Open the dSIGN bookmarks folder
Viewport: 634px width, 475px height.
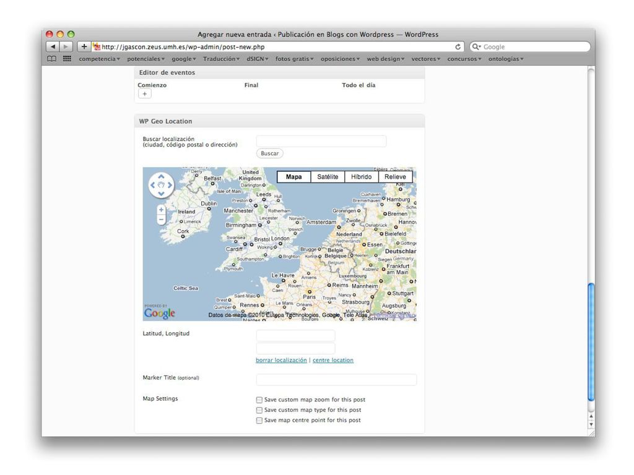click(x=258, y=59)
